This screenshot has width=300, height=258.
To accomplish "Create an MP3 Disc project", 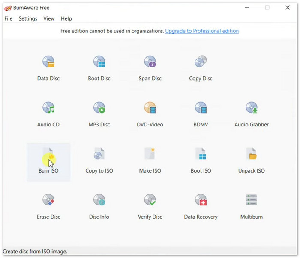I will click(x=99, y=108).
